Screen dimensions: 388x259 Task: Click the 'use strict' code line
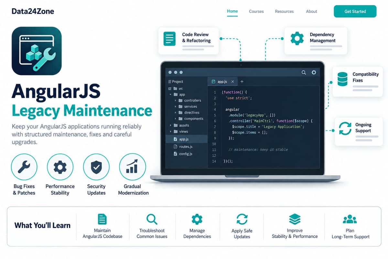[239, 98]
